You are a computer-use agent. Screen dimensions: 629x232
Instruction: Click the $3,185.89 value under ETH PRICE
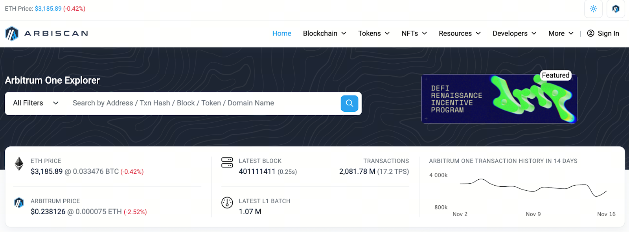(x=47, y=171)
